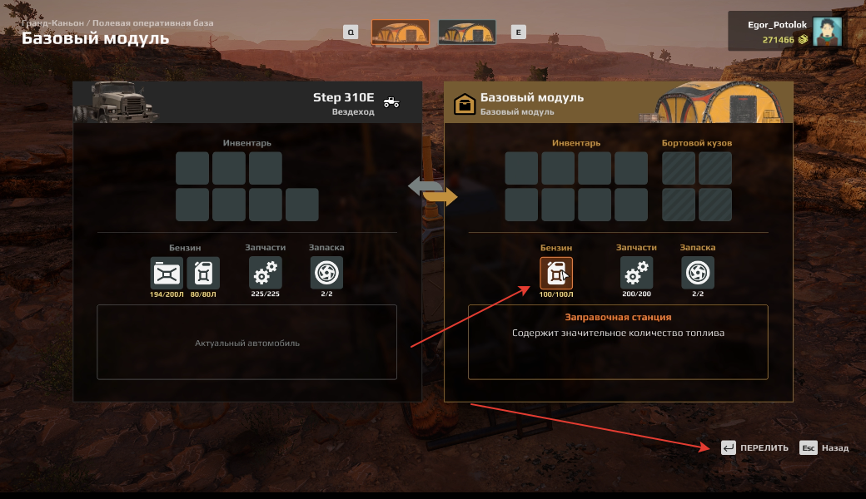The width and height of the screenshot is (866, 499).
Task: Click the warehouse icon beside Базовый модуль
Action: [465, 103]
